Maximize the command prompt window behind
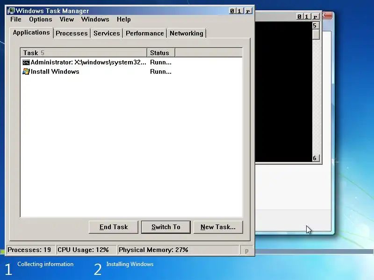Screen dimensions: 374x280 pyautogui.click(x=307, y=16)
